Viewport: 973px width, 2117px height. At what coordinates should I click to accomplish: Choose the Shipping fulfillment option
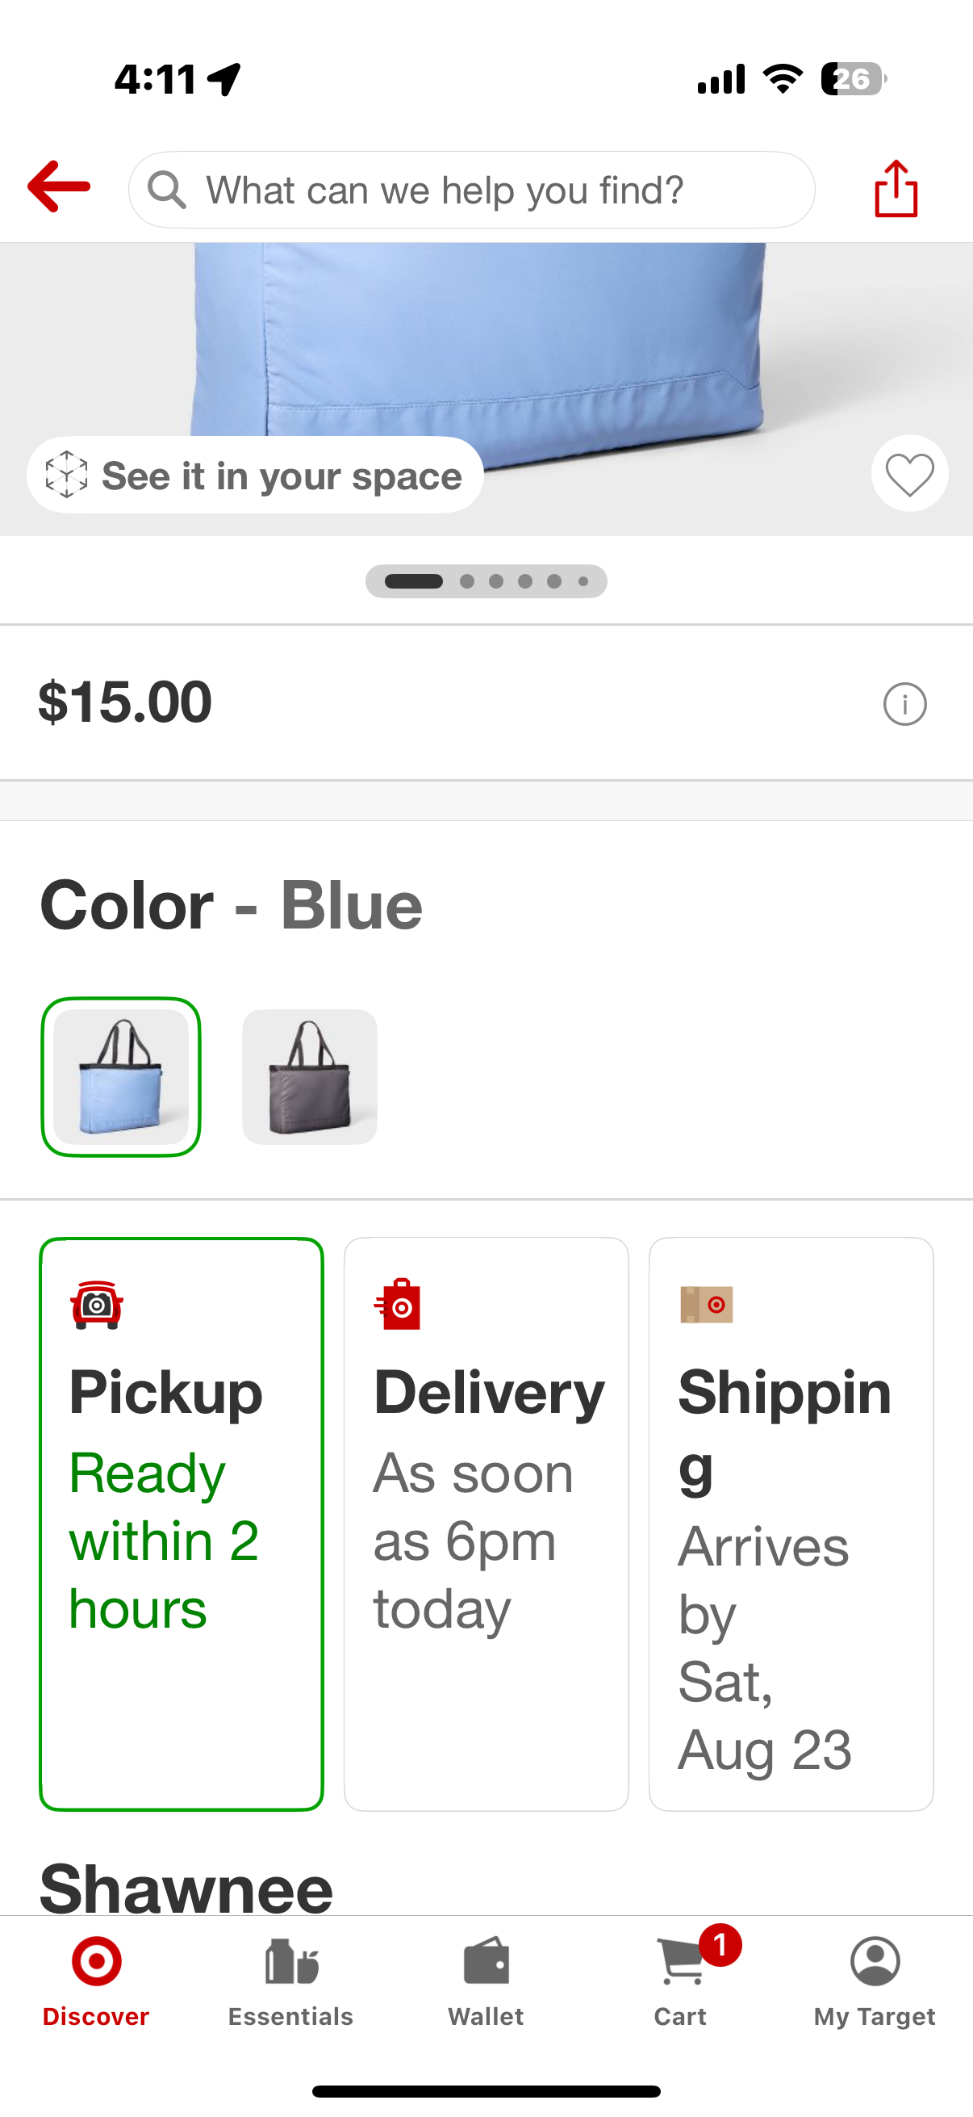click(791, 1523)
